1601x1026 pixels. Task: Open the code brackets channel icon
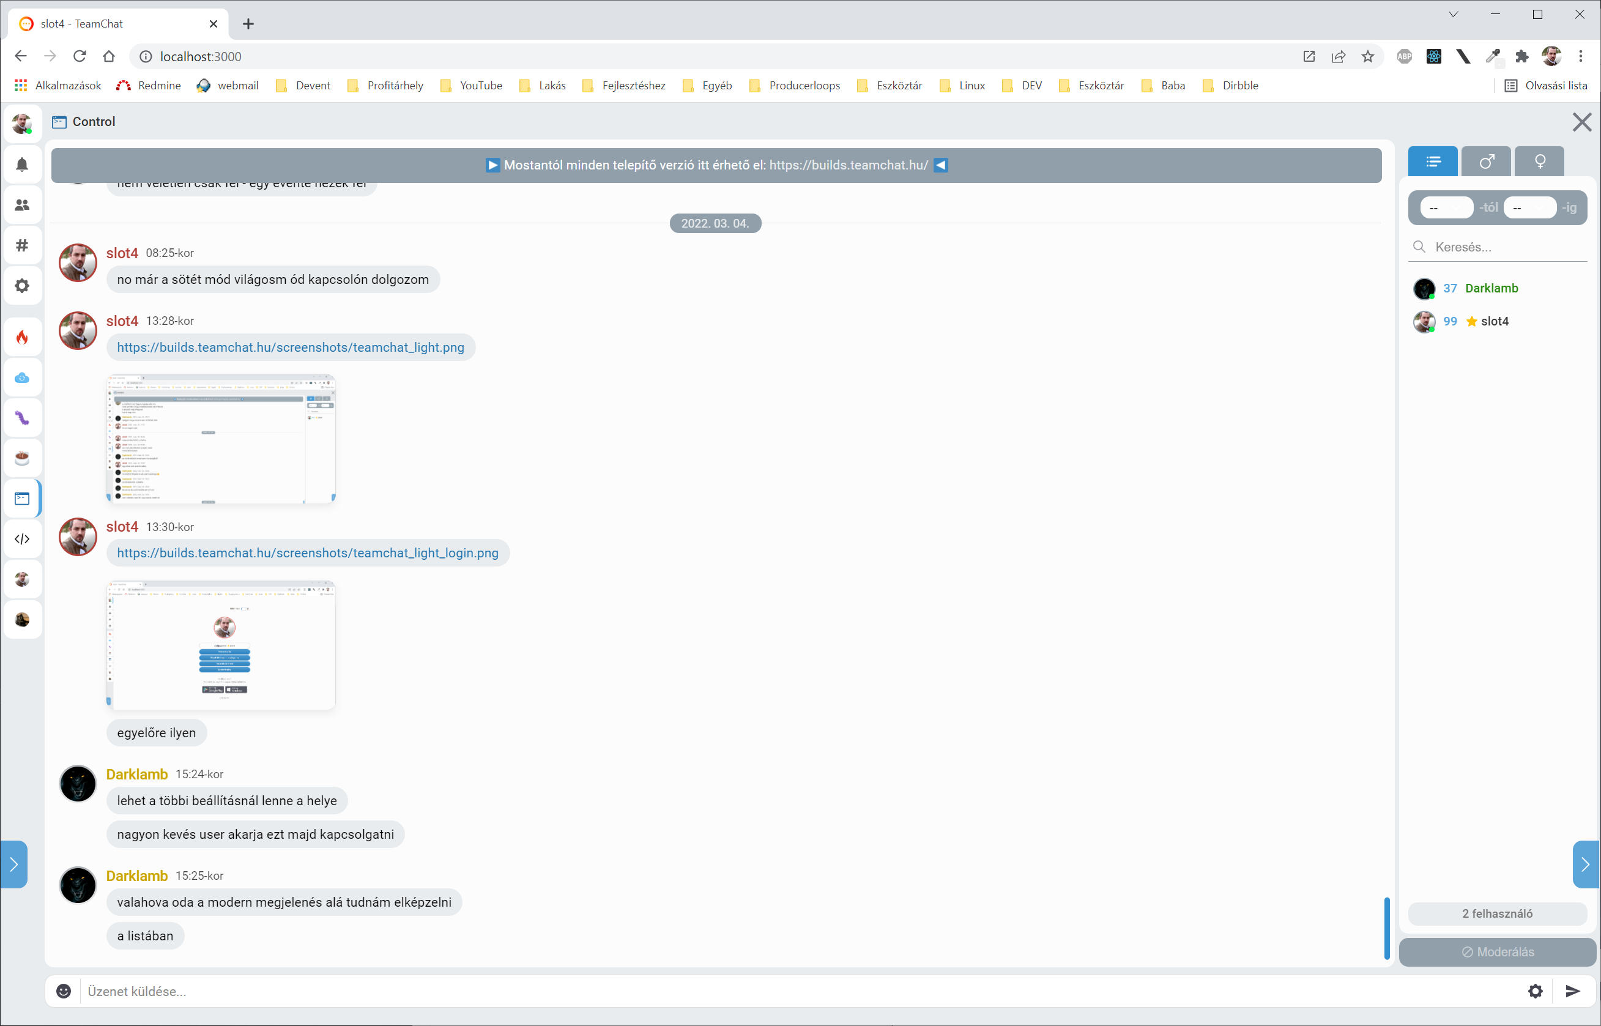pyautogui.click(x=22, y=539)
